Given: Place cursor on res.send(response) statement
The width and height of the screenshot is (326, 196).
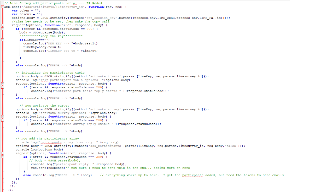Looking at the screenshot, I should pos(48,168).
